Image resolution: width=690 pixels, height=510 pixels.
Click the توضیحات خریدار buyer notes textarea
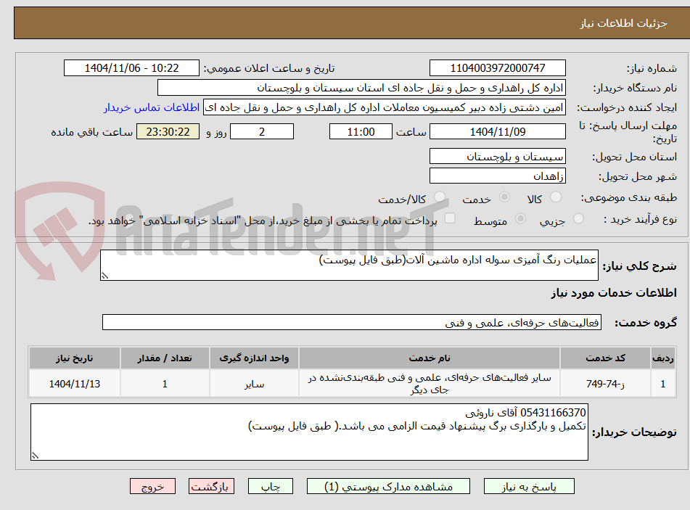[x=309, y=432]
